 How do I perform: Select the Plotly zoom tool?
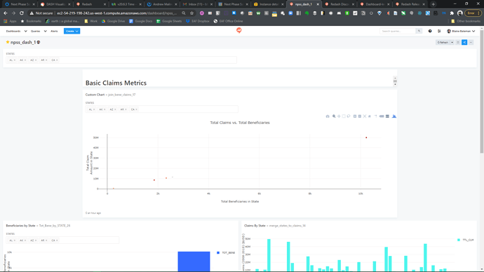coord(334,116)
